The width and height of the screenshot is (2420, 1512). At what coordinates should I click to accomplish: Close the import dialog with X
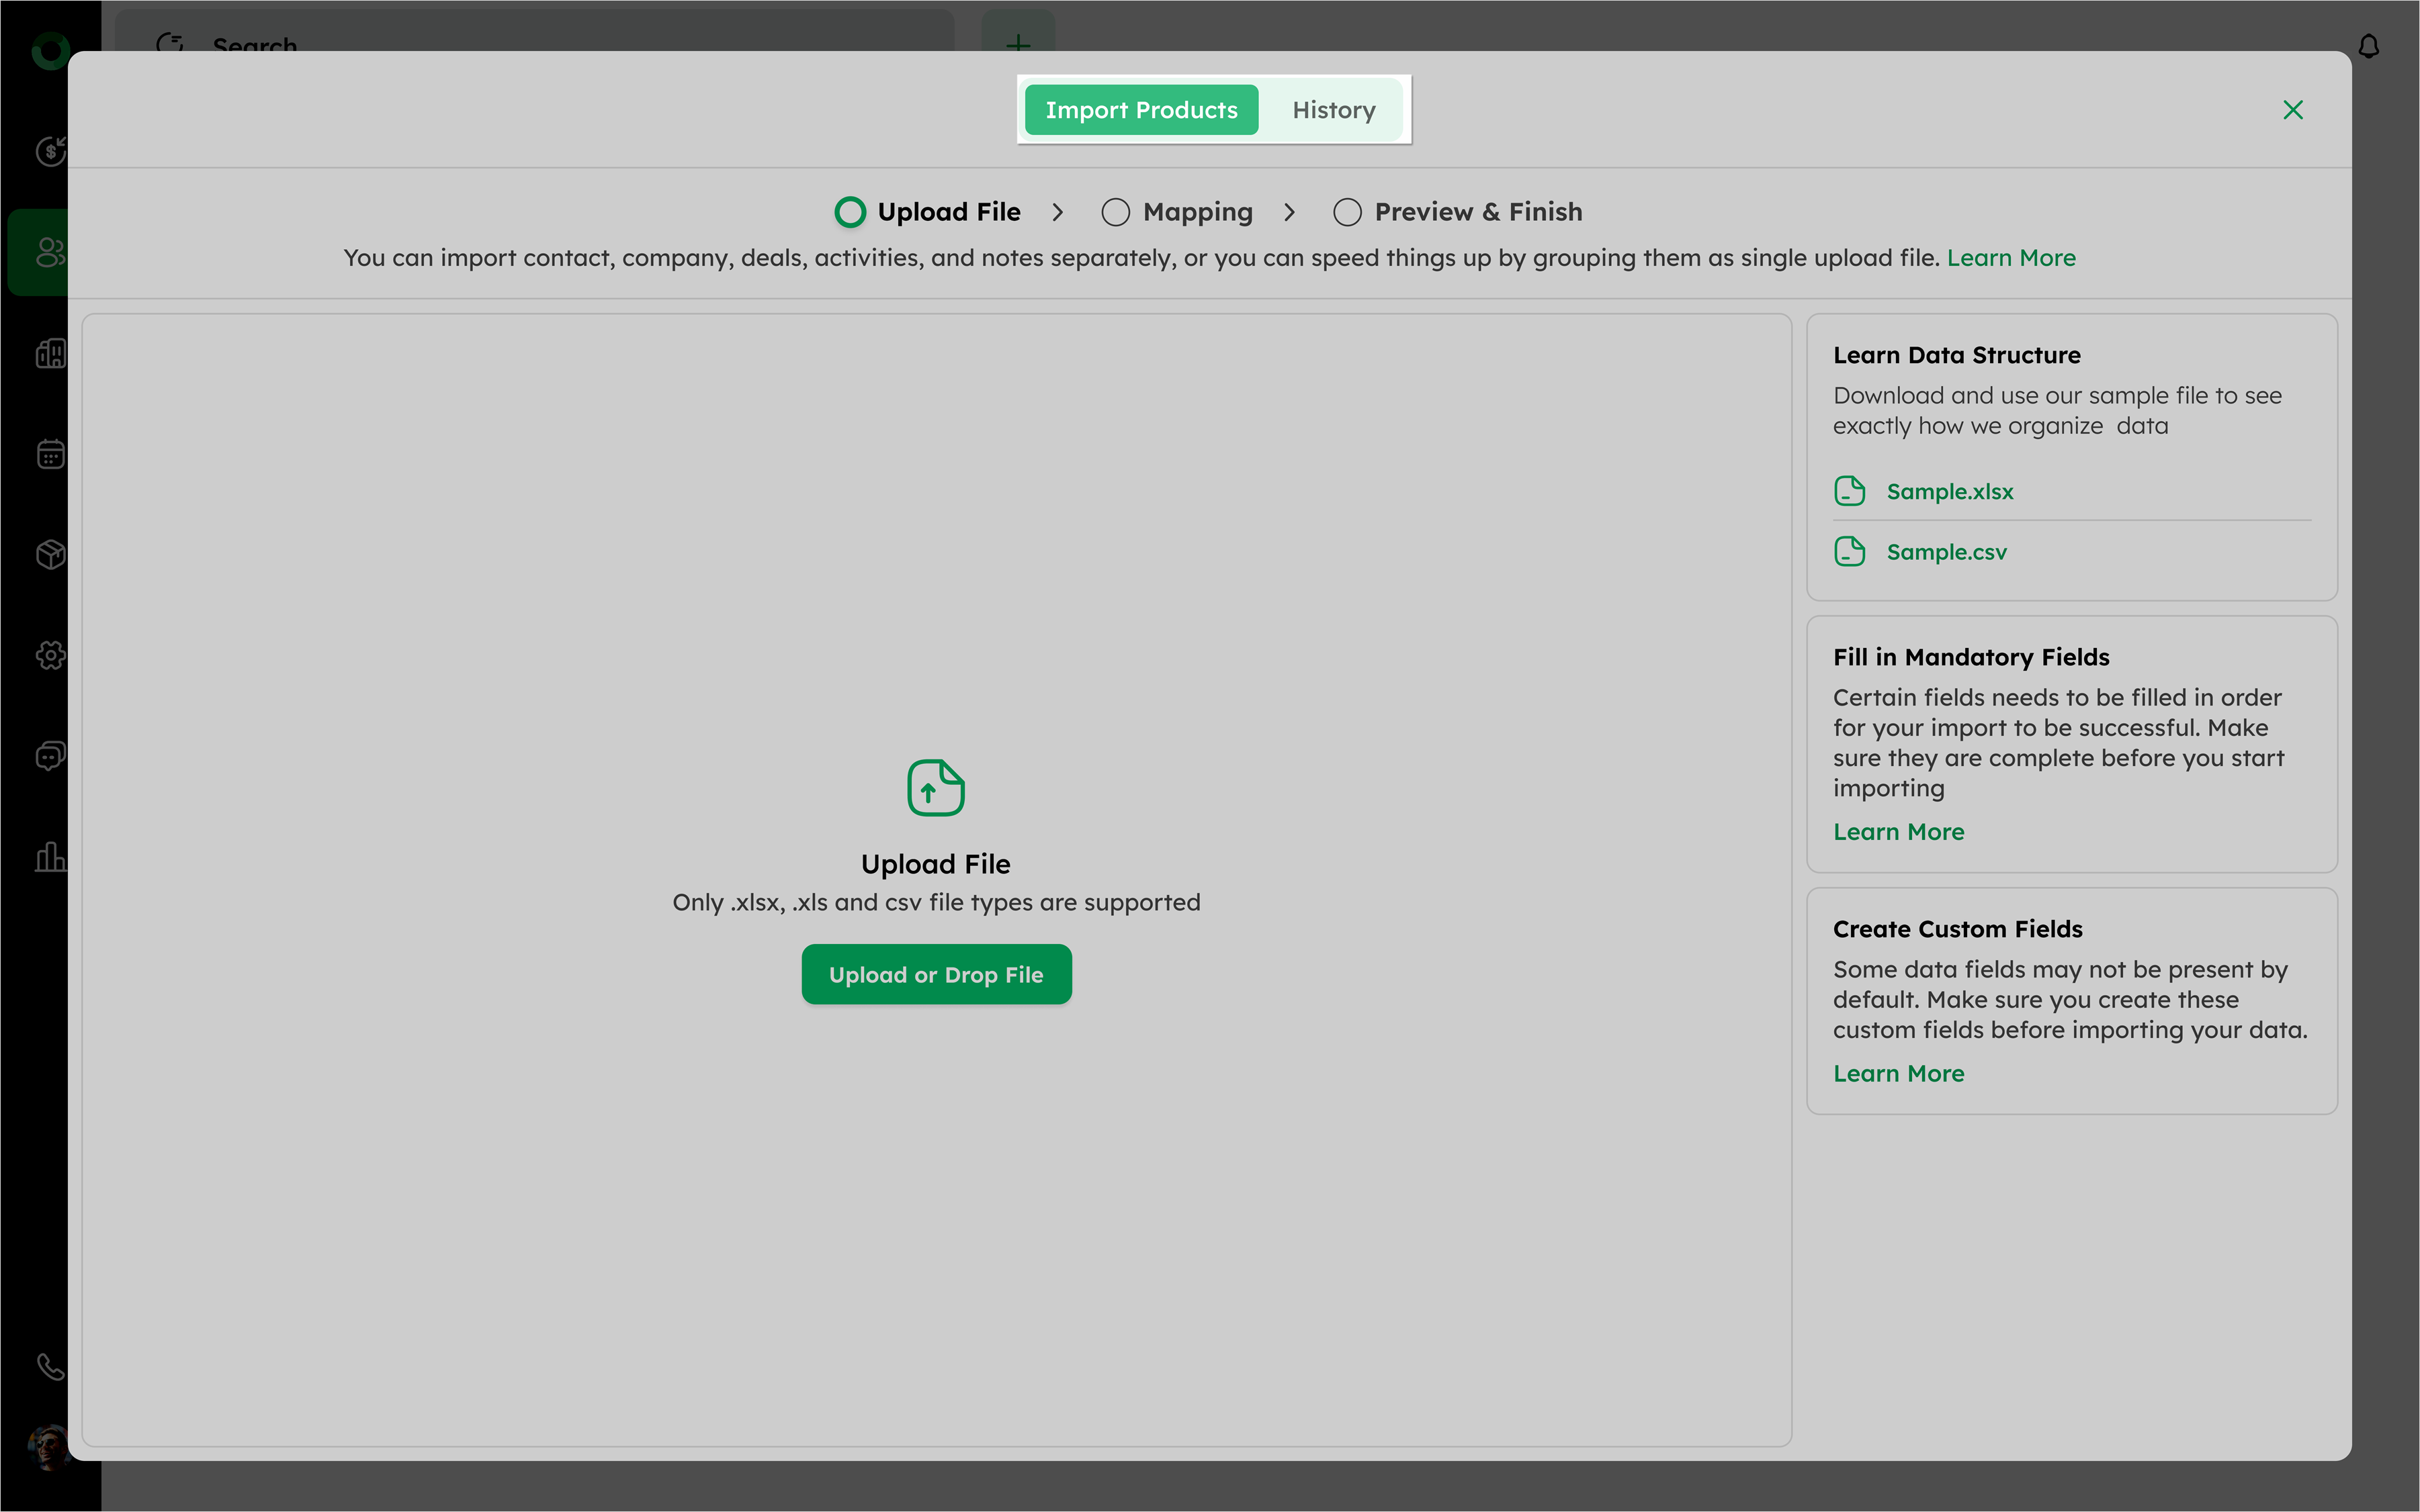(2292, 110)
